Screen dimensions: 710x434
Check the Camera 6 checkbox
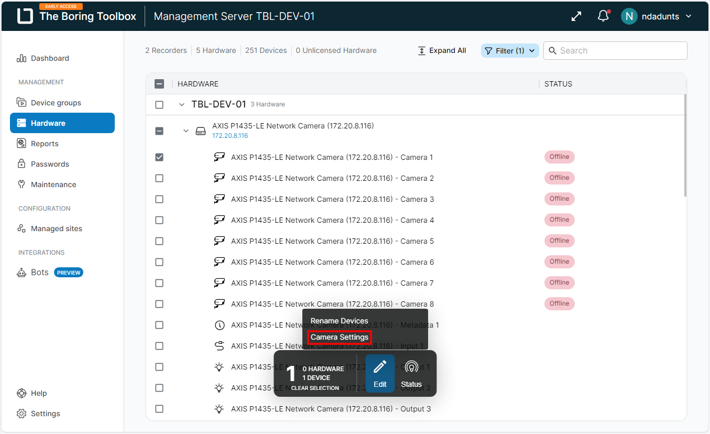159,262
